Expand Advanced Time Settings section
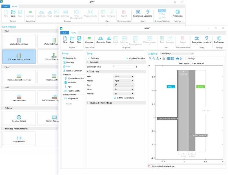The image size is (228, 175). click(x=100, y=103)
